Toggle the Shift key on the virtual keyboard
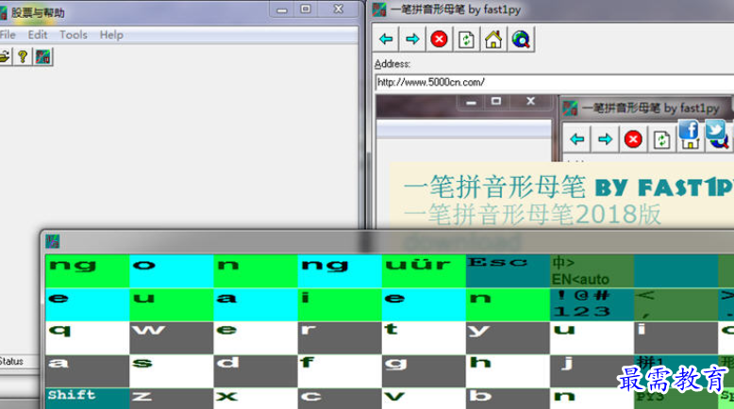Image resolution: width=734 pixels, height=409 pixels. coord(87,399)
